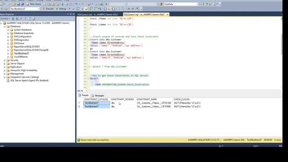Click the CONSTRAINT_NAME column header
The width and height of the screenshot is (288, 162).
click(x=147, y=99)
